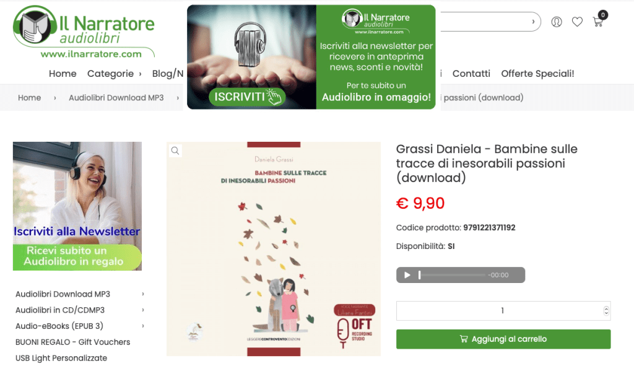Open the user account icon

tap(557, 22)
